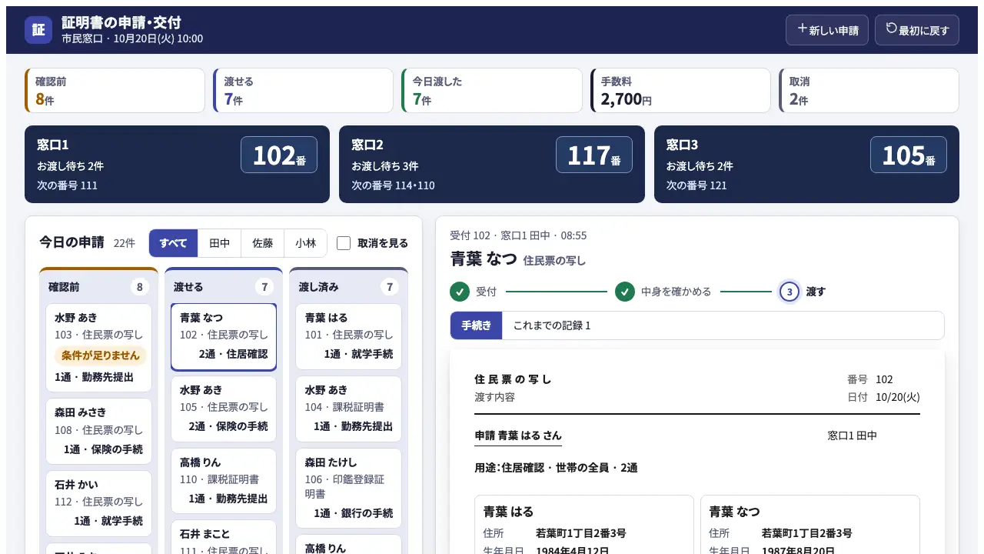Click the 証 app logo icon
The image size is (984, 554).
(x=38, y=30)
